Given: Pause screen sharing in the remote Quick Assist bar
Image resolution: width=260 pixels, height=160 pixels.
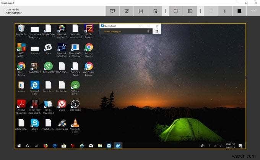Looking at the screenshot, I should (148, 31).
